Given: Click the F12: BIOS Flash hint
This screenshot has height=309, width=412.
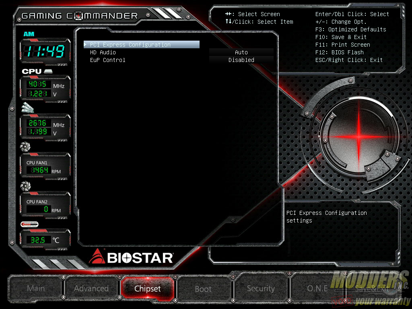Looking at the screenshot, I should 340,52.
